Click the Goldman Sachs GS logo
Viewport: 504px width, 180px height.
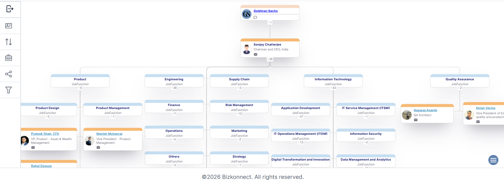[x=246, y=14]
